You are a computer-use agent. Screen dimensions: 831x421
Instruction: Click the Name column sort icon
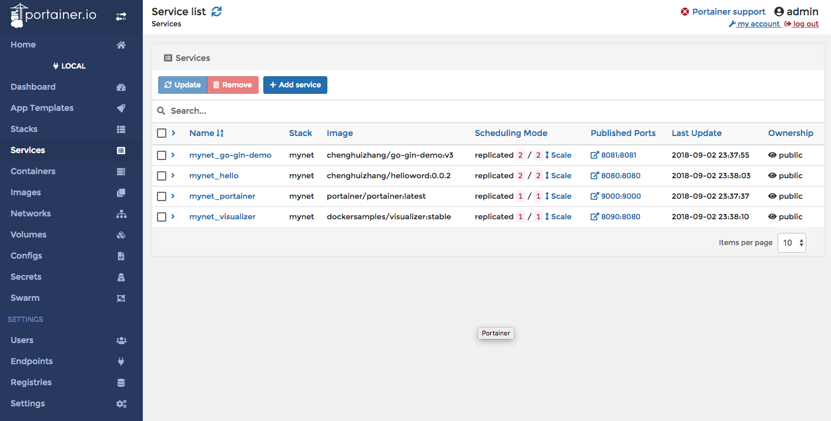[x=220, y=133]
